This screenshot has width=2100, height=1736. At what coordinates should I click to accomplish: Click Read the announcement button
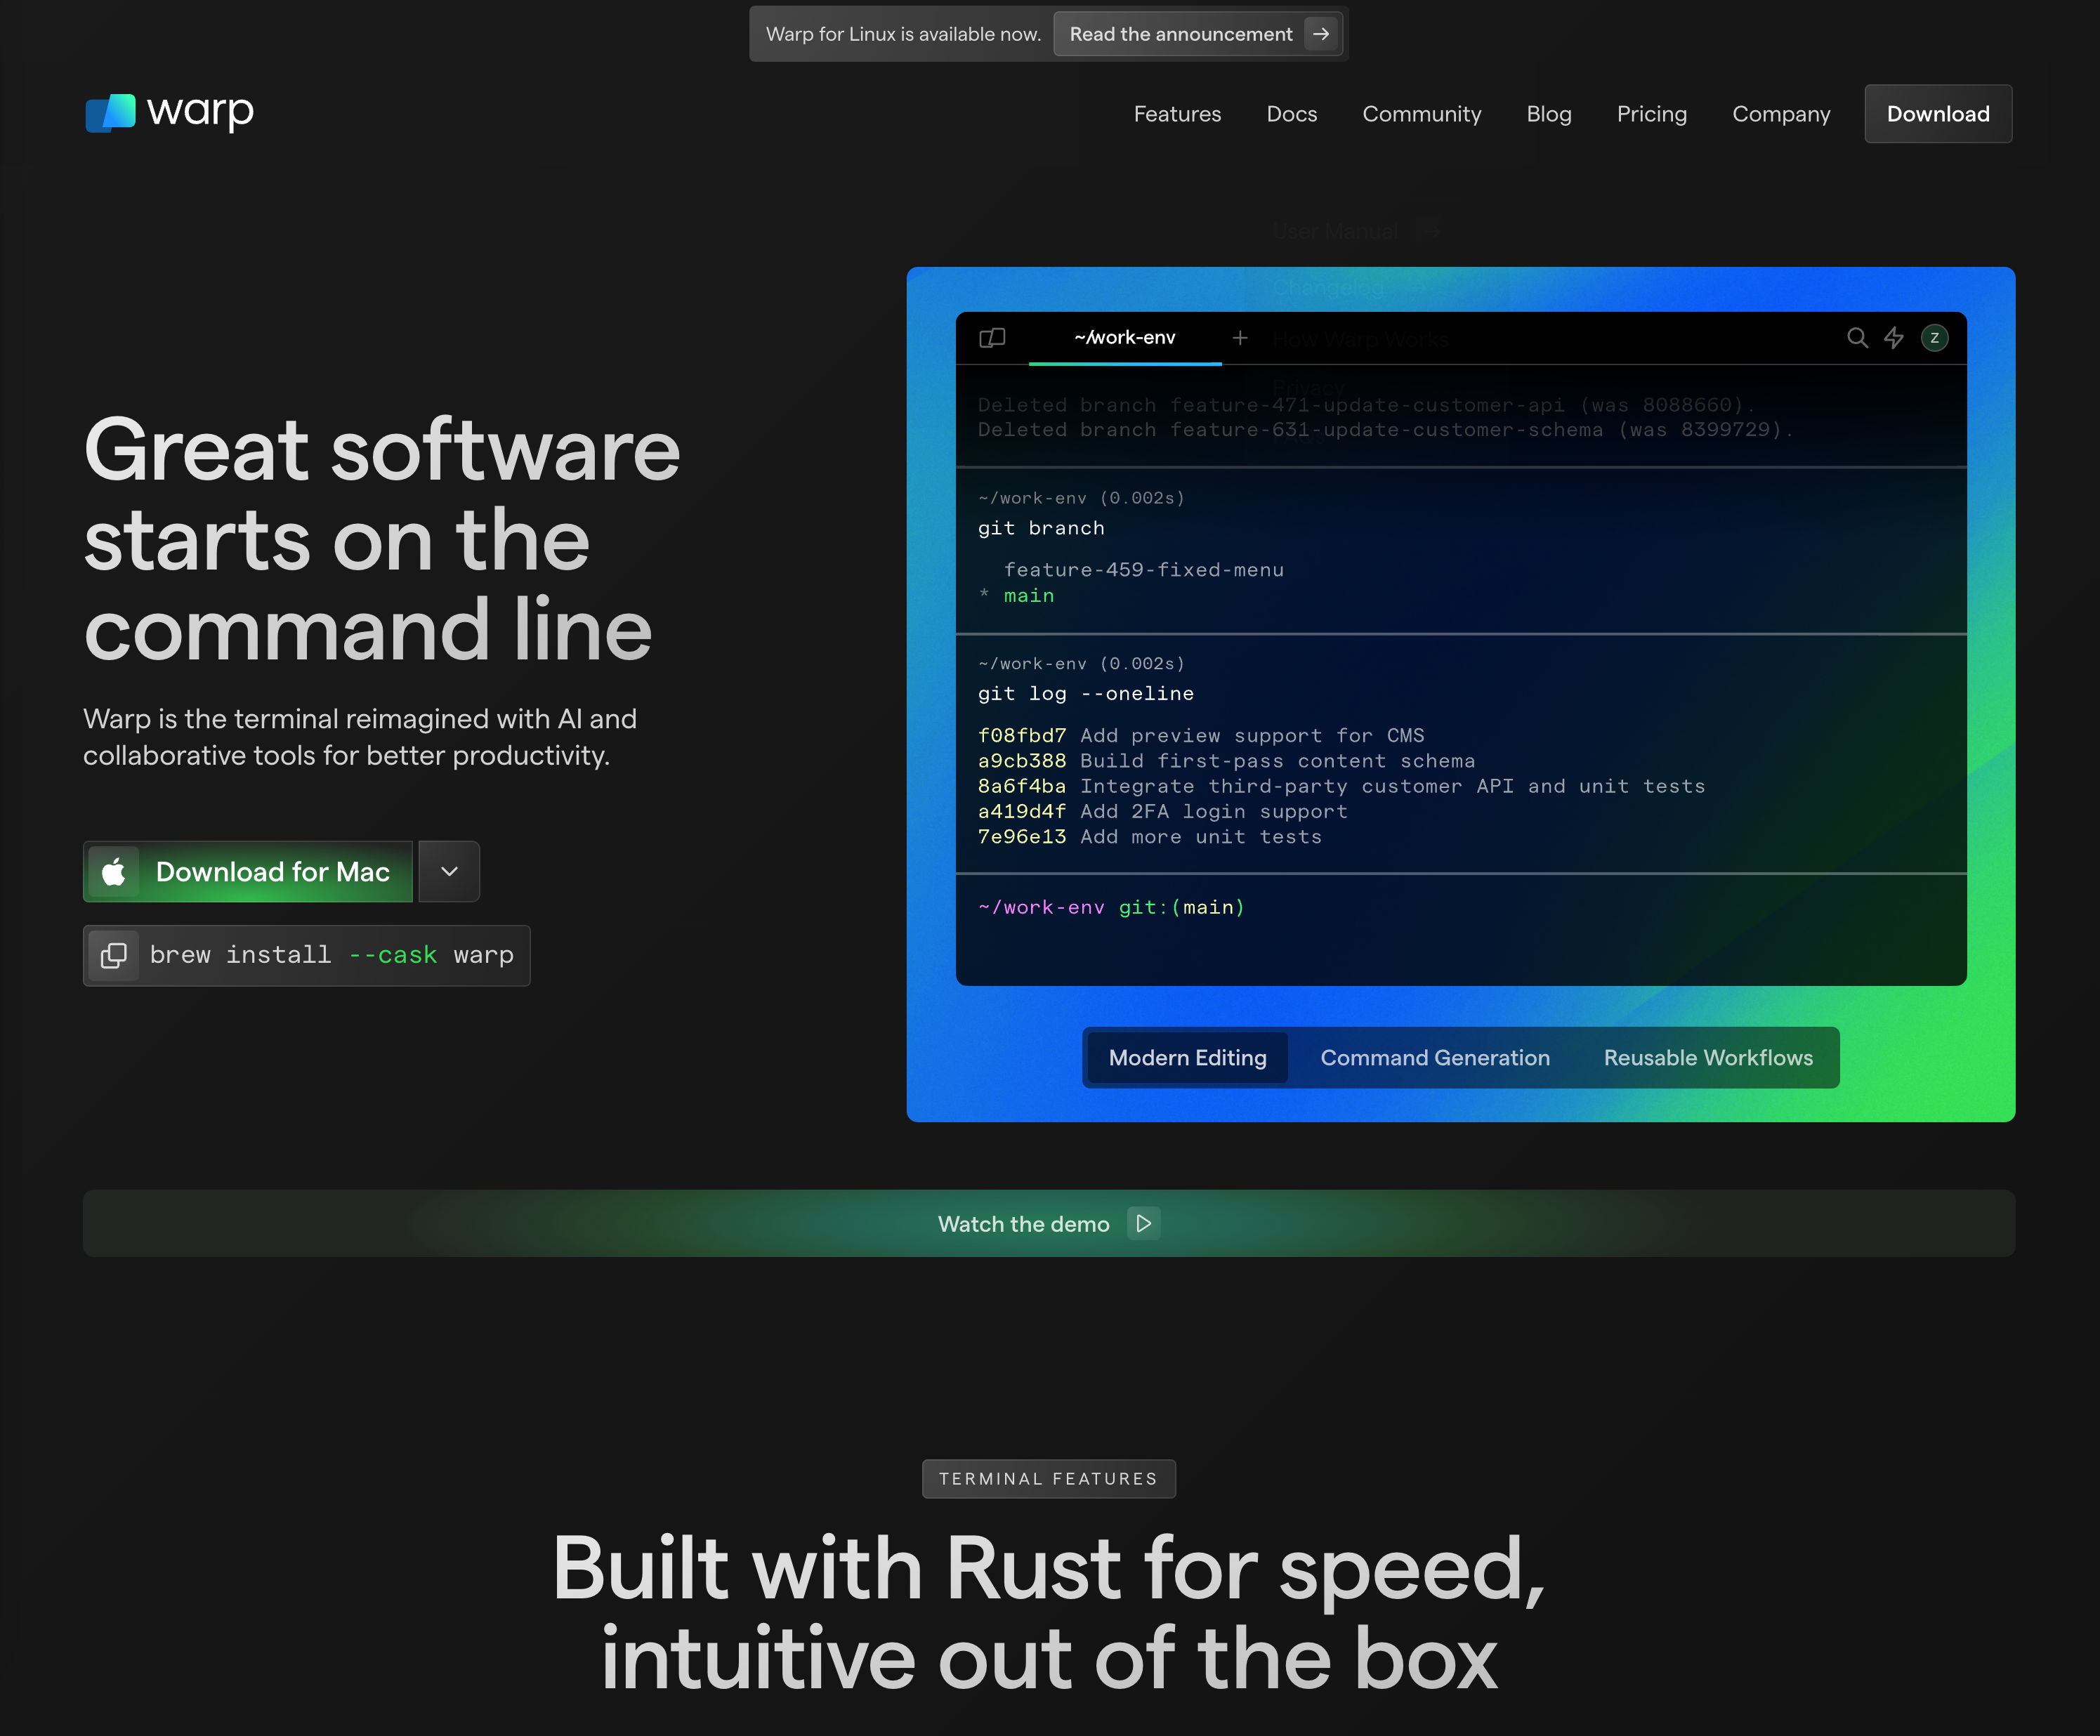1198,34
